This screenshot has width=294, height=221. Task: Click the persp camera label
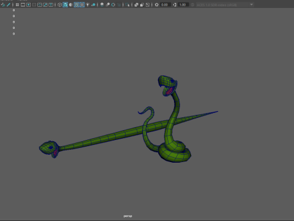coord(128,216)
